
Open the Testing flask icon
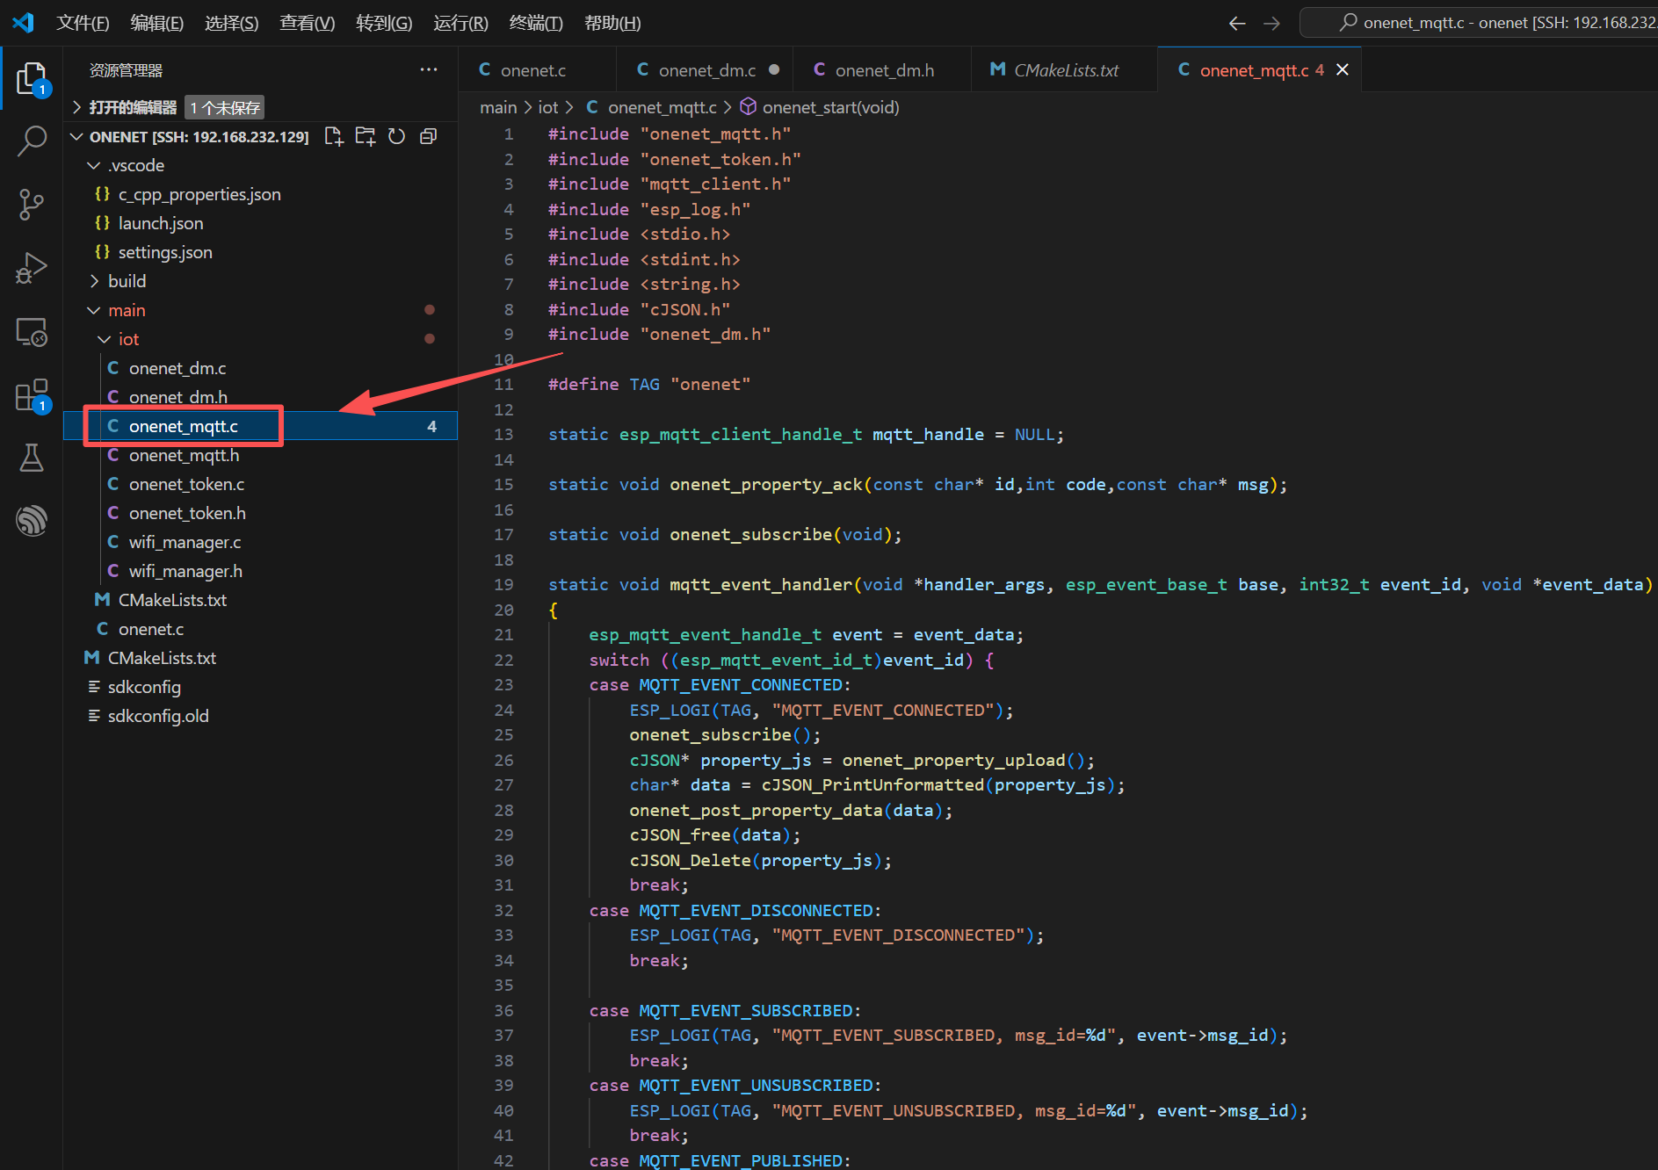point(32,458)
